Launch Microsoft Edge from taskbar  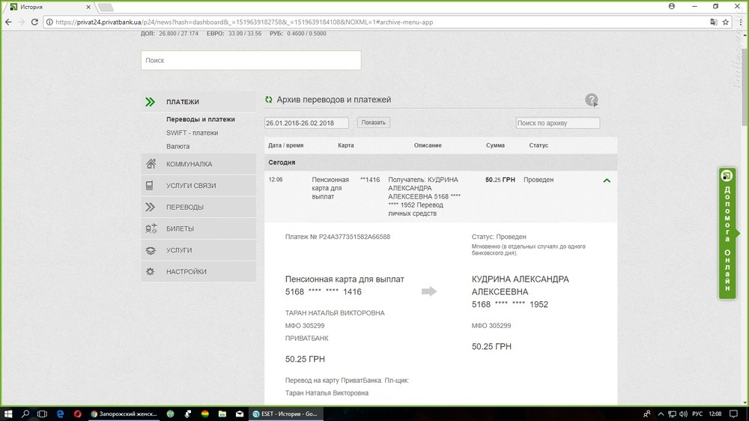coord(60,414)
